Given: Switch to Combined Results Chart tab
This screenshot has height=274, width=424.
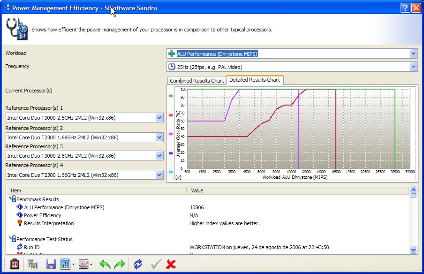Looking at the screenshot, I should [197, 81].
